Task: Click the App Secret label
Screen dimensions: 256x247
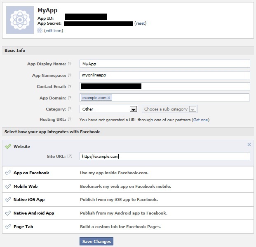Action: [x=49, y=23]
